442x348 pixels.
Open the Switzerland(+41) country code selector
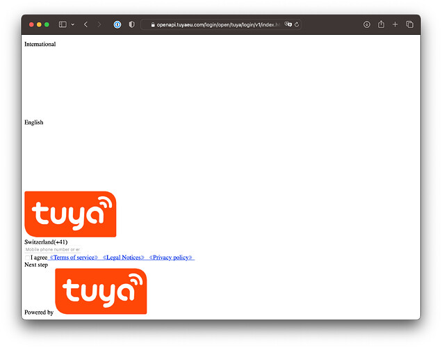pos(46,242)
